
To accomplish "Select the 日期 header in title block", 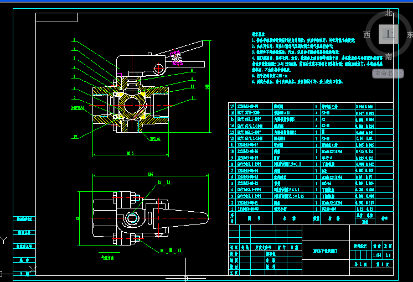I will [295, 247].
